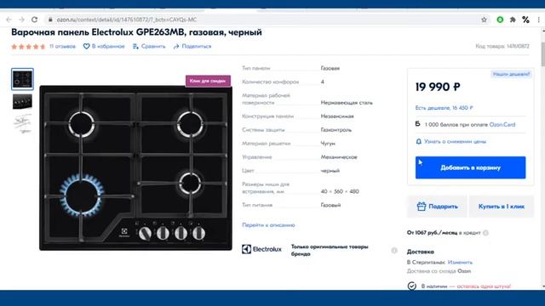Follow the Перейти к описанию link
This screenshot has height=306, width=545.
pos(268,225)
